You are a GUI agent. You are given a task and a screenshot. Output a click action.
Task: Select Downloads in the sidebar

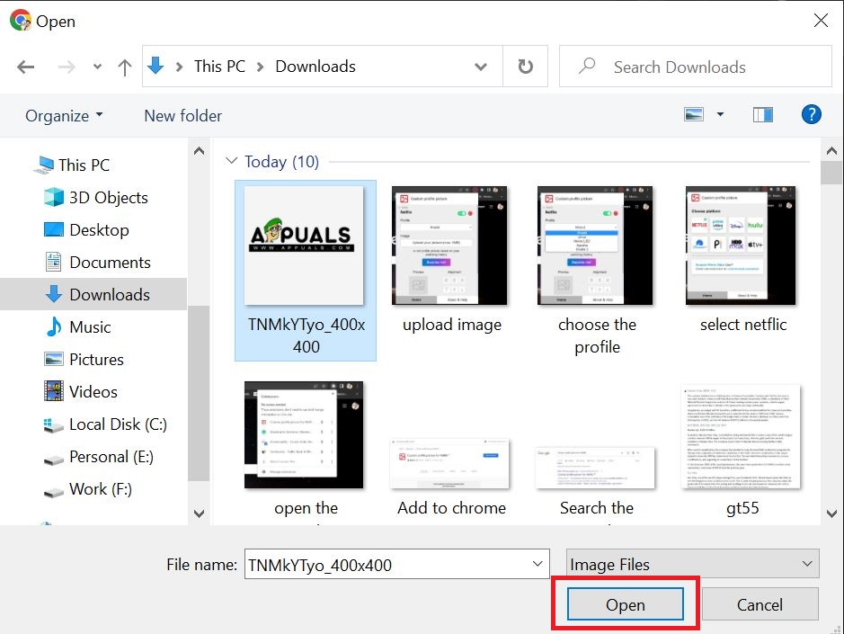(93, 295)
